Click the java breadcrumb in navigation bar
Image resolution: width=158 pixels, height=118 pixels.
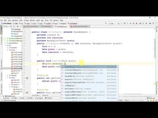pyautogui.click(x=34, y=23)
